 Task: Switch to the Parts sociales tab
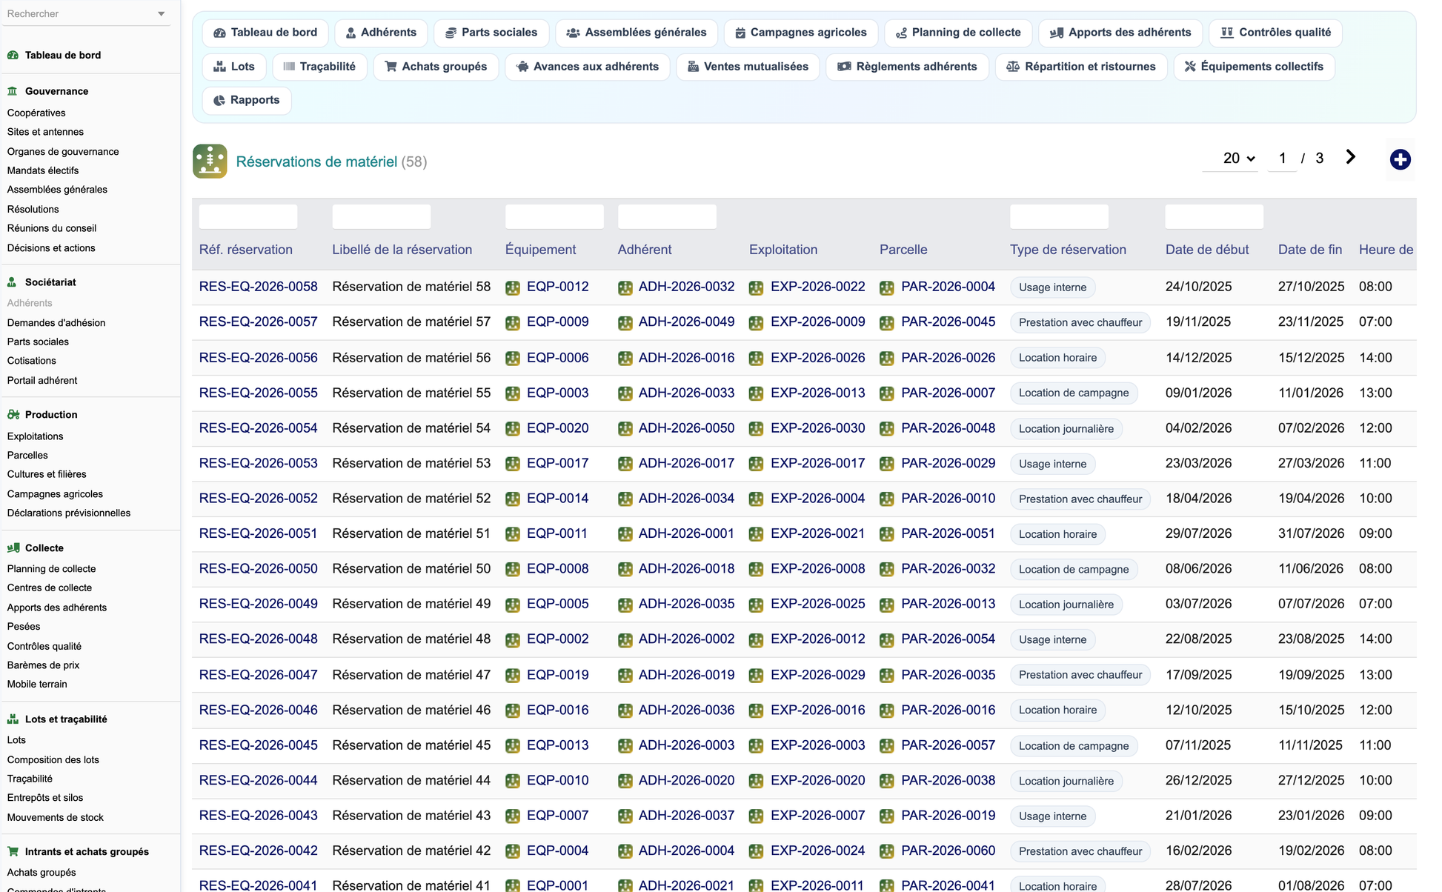tap(491, 33)
